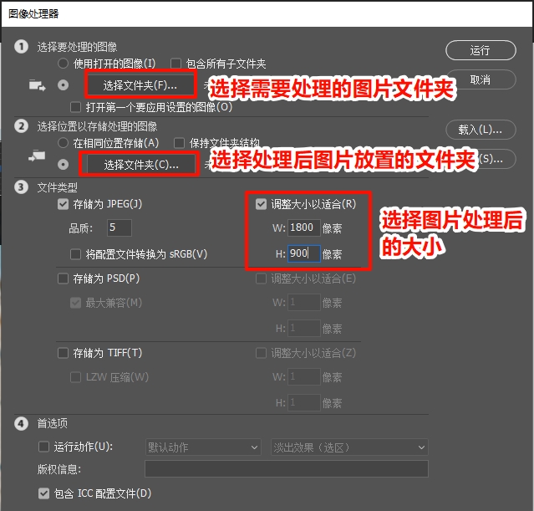Enable 包含所有子文件夹 checkbox
Viewport: 534px width, 511px height.
coord(175,64)
